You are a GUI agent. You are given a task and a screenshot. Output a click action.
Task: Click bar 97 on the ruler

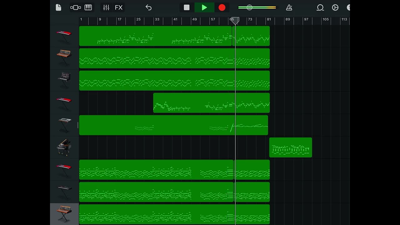point(306,19)
